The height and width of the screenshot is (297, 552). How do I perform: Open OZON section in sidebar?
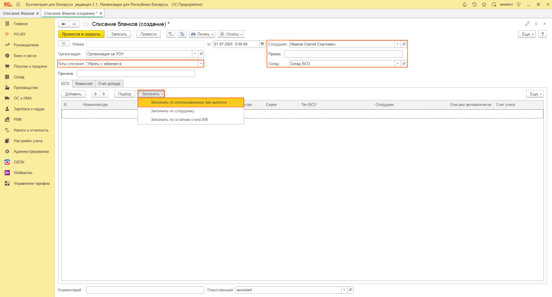[19, 162]
